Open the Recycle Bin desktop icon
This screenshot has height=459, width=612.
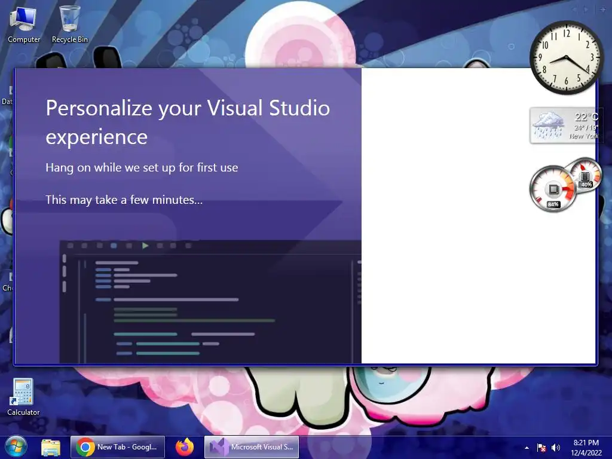[x=70, y=24]
